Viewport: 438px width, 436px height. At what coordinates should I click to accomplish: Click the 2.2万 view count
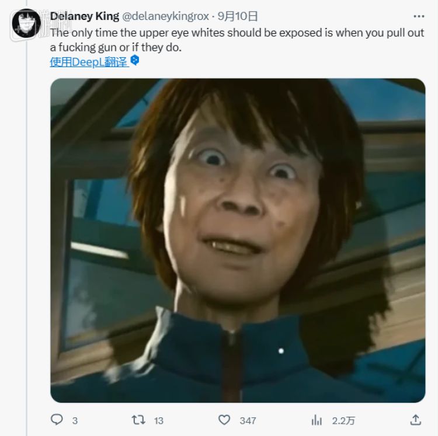tap(342, 420)
